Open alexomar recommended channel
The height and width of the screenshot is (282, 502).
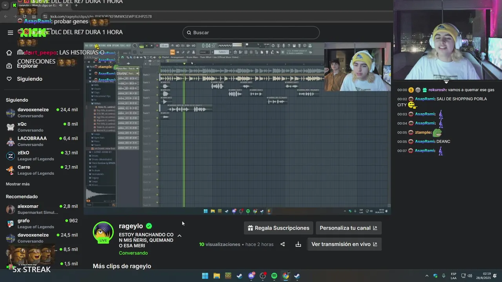42,209
